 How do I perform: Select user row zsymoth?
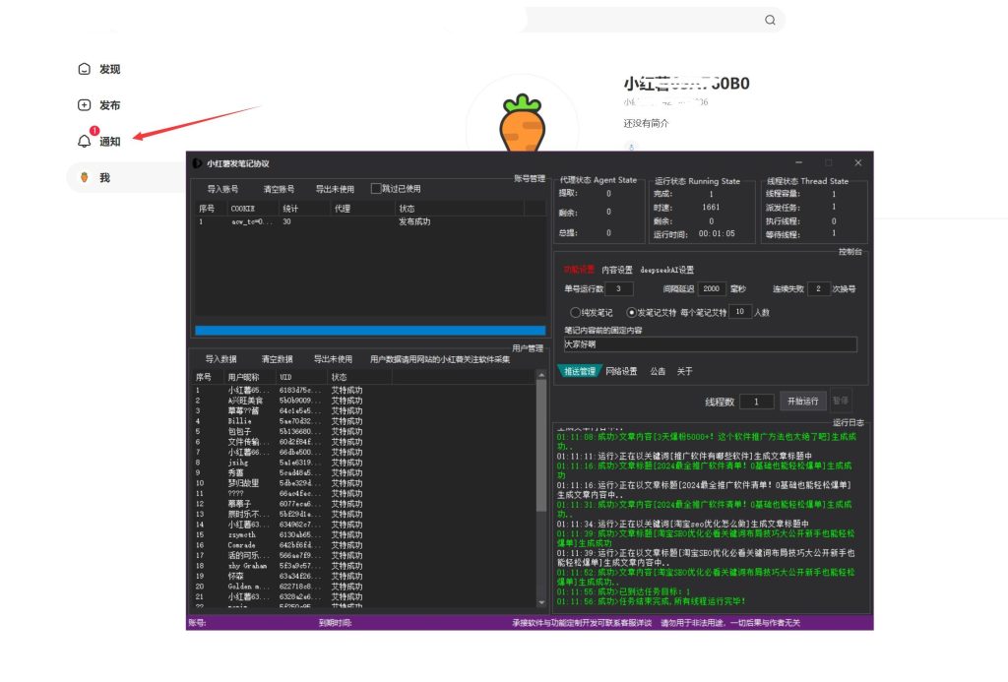(x=364, y=534)
